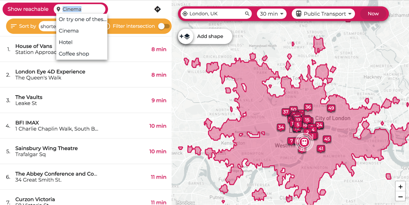409x205 pixels.
Task: Click the Sort by lines icon
Action: tap(13, 26)
